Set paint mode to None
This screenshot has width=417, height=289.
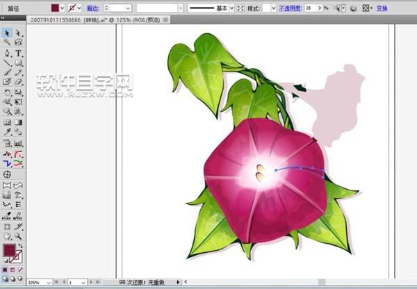20,270
